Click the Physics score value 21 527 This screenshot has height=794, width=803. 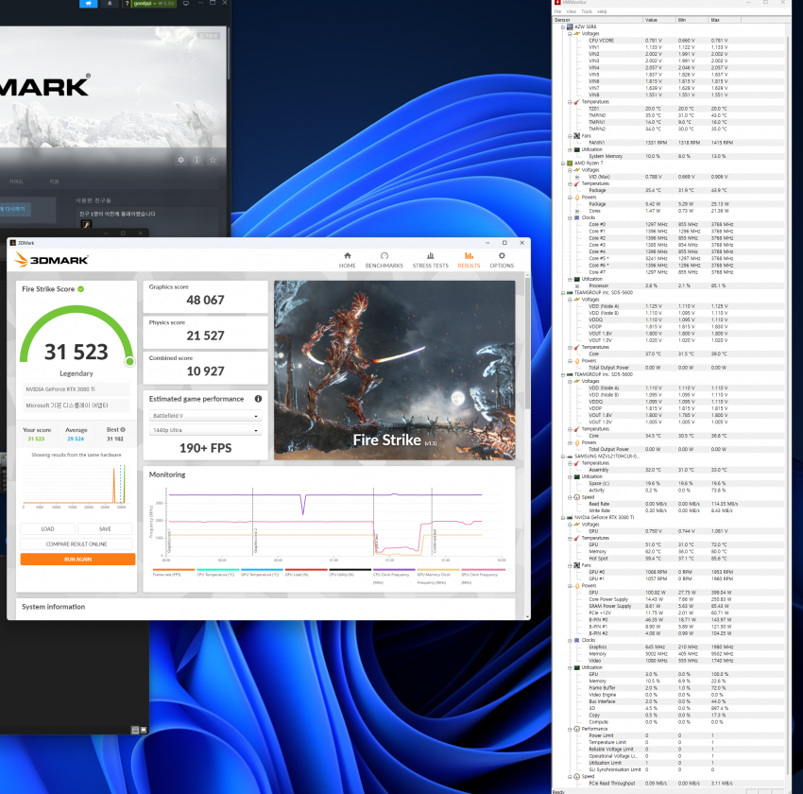pos(205,336)
